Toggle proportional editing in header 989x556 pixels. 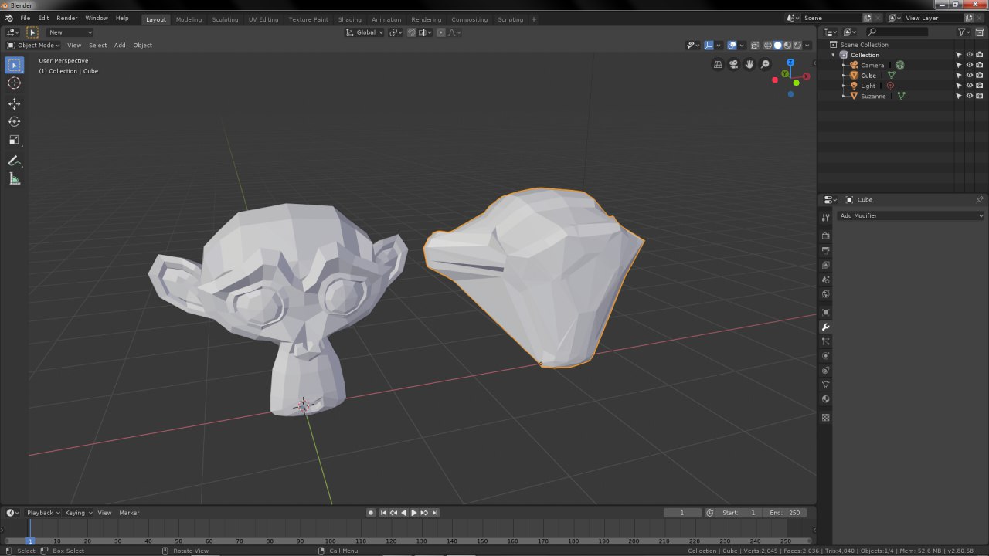point(440,32)
